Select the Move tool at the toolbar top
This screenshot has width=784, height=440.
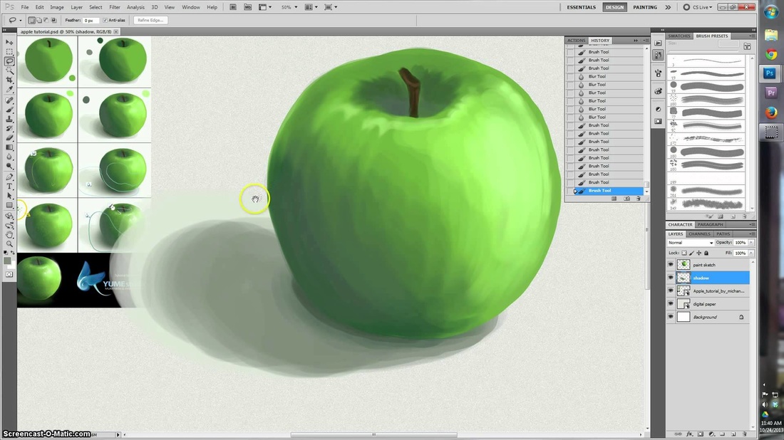point(9,41)
